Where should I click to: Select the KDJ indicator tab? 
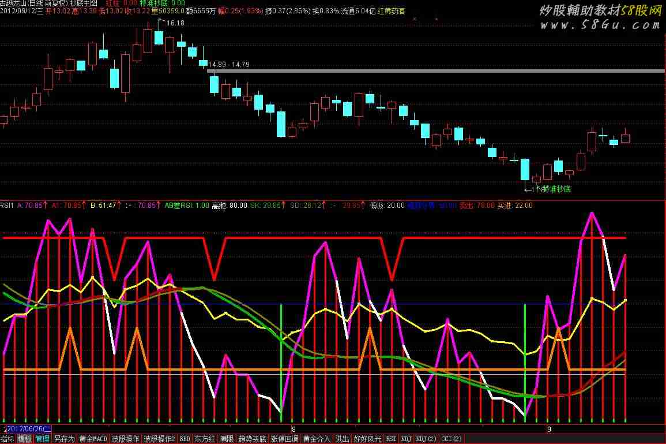coord(407,439)
